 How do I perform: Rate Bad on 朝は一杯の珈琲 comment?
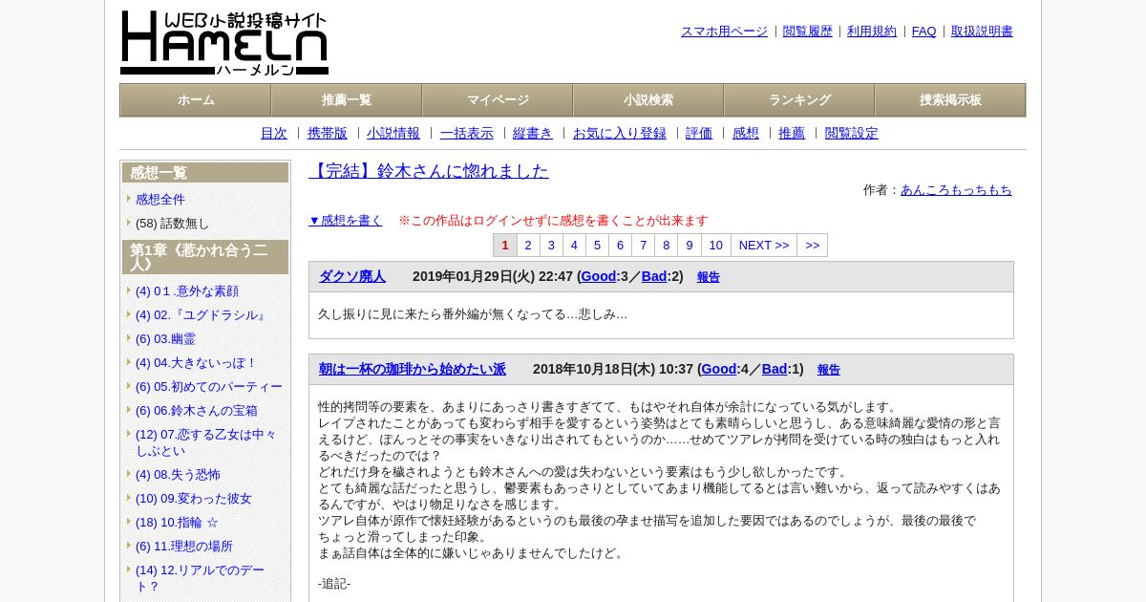(x=775, y=370)
